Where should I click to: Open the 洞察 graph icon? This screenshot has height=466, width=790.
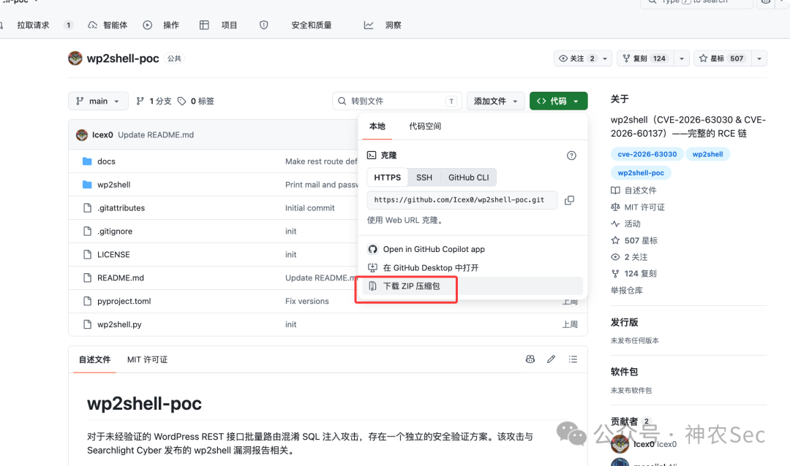tap(369, 25)
